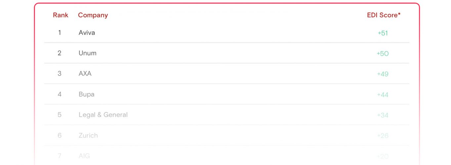Click rank number 1
Image resolution: width=451 pixels, height=165 pixels.
[x=60, y=33]
